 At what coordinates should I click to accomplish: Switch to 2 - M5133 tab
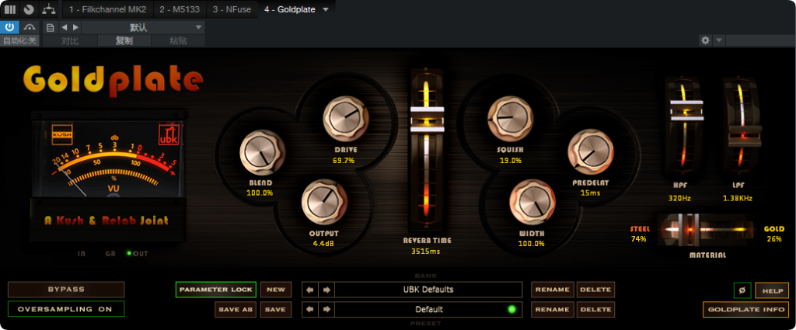click(x=180, y=9)
